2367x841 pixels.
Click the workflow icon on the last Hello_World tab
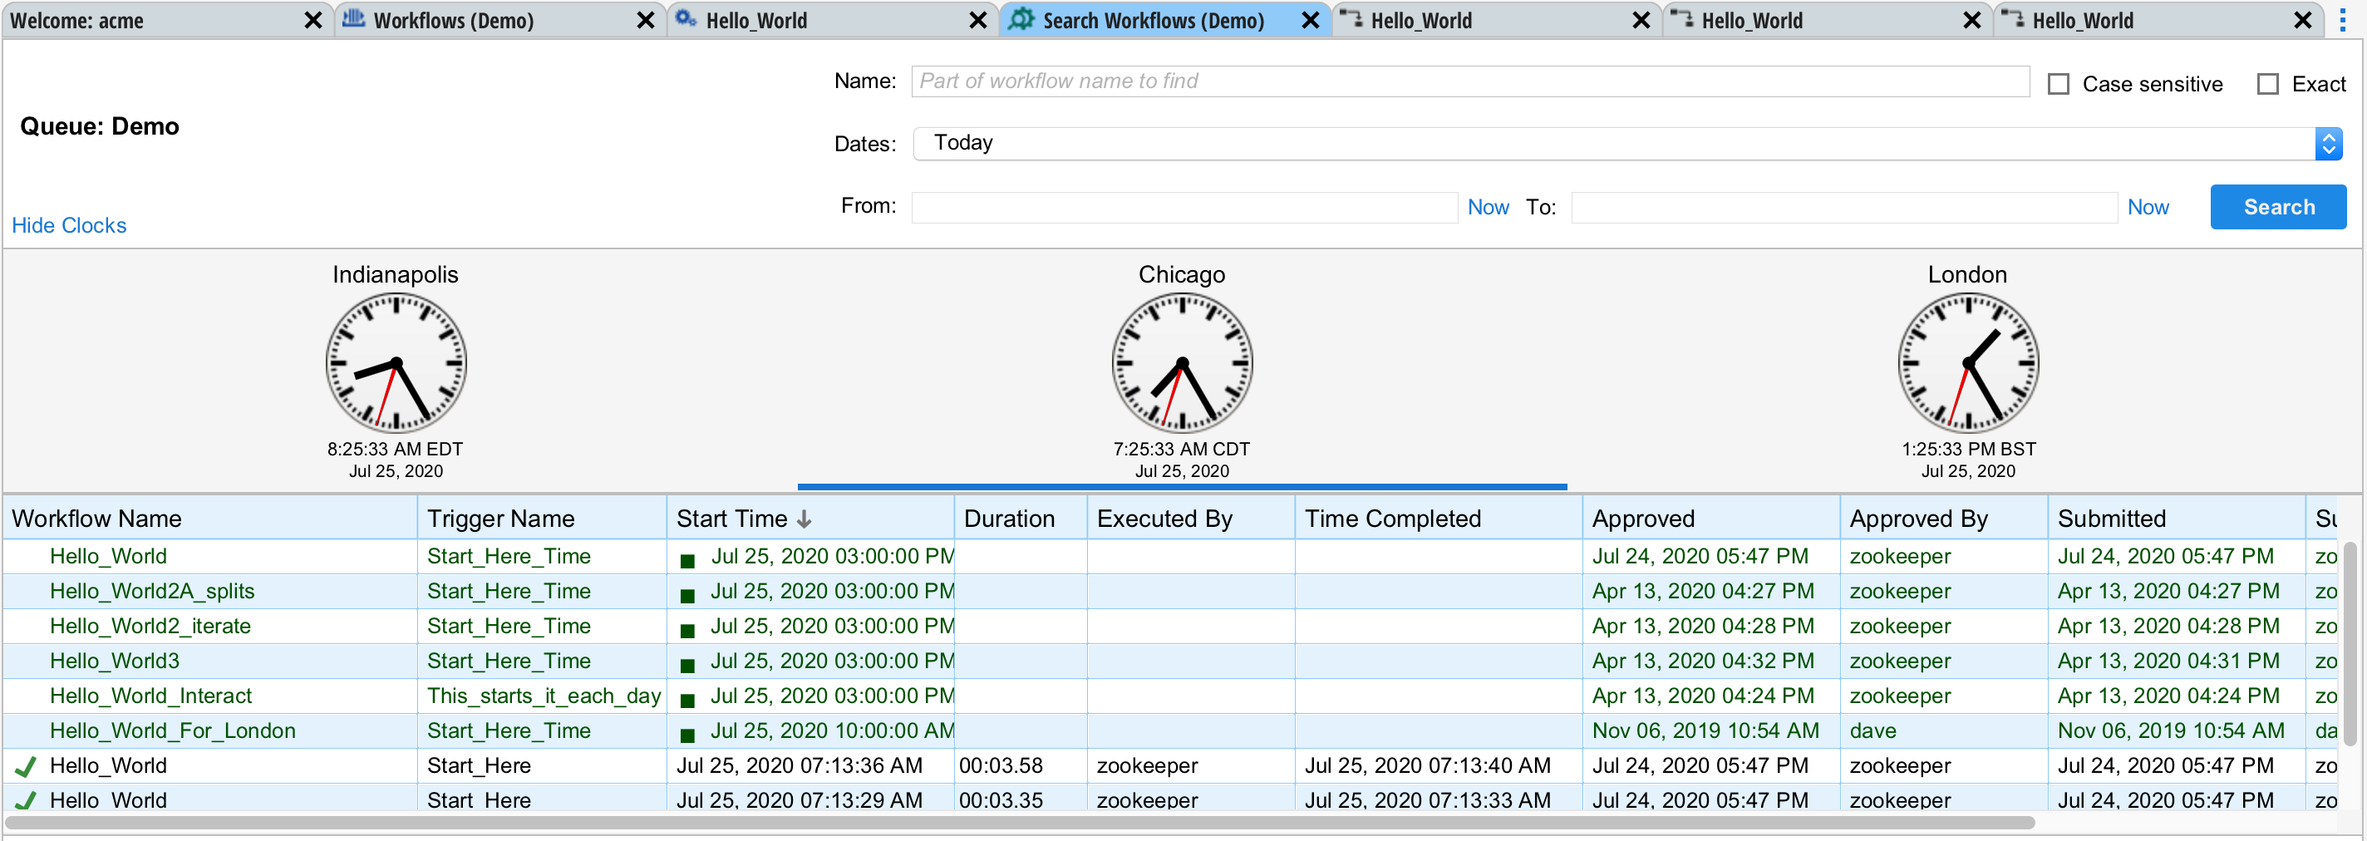coord(2014,19)
